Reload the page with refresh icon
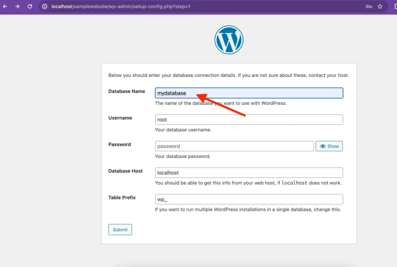This screenshot has width=397, height=267. pyautogui.click(x=30, y=6)
